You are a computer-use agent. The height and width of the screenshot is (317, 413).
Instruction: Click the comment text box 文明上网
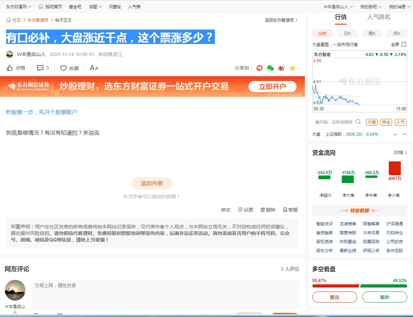[166, 294]
